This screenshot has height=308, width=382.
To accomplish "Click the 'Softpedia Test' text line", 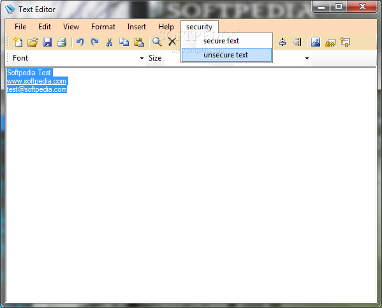I will [x=29, y=73].
